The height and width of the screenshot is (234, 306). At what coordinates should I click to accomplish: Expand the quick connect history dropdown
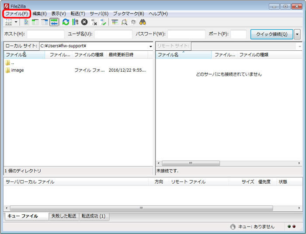pyautogui.click(x=297, y=34)
